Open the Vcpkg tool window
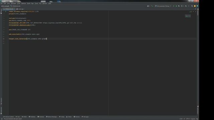 (62, 117)
